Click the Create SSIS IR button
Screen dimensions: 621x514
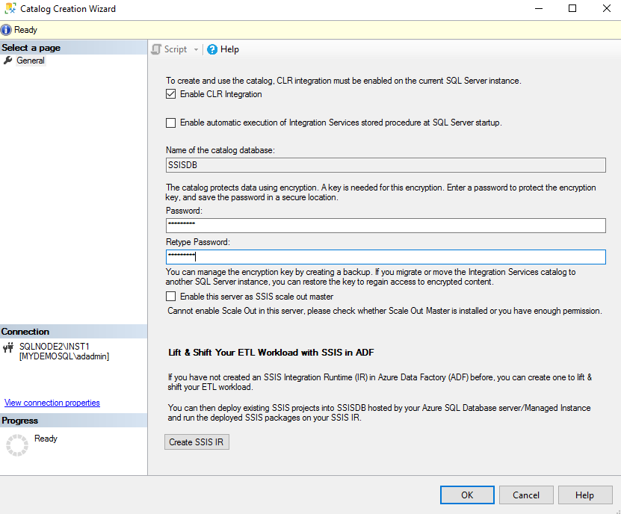[197, 442]
